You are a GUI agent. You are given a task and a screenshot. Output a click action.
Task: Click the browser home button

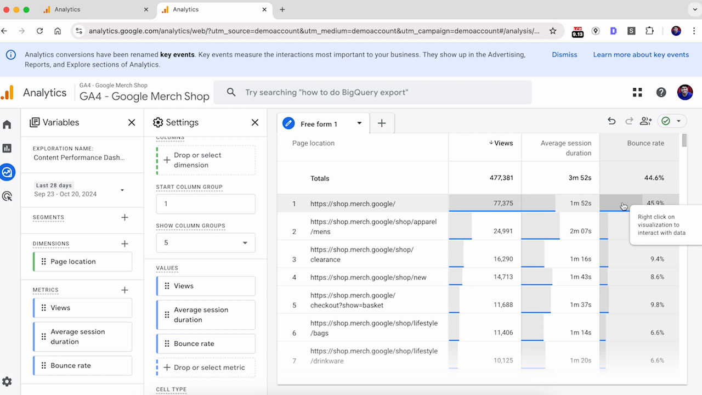coord(58,31)
